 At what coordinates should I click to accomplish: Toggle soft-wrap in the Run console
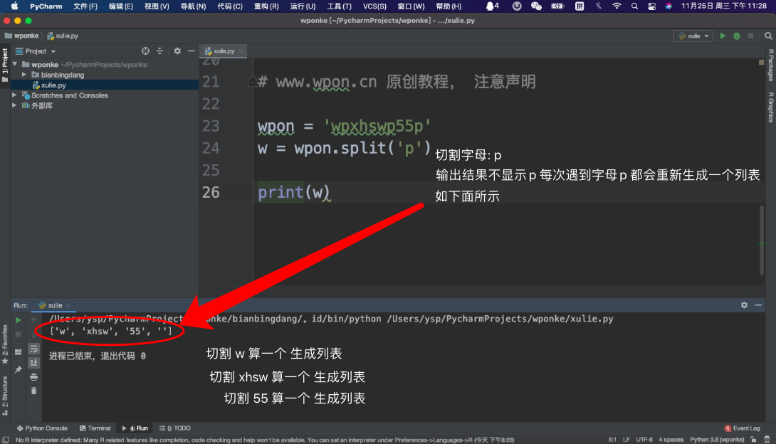33,349
